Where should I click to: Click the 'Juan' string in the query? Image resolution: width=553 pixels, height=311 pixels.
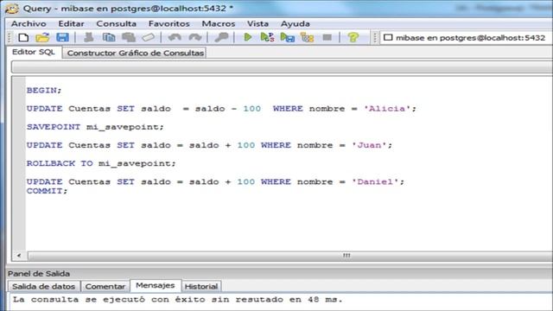[x=369, y=145]
